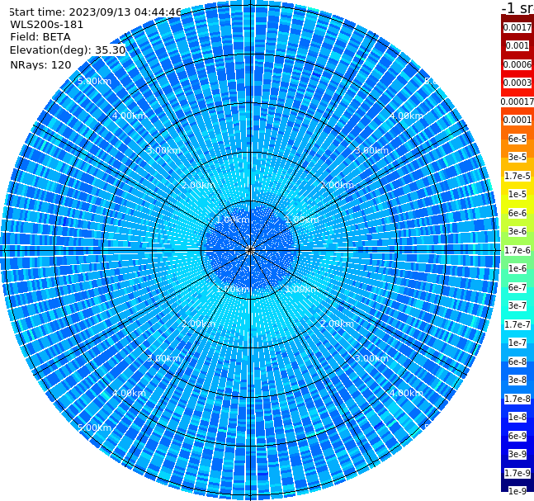
Task: Click the 'Elevation(deg): 35.30' label
Action: coord(68,50)
